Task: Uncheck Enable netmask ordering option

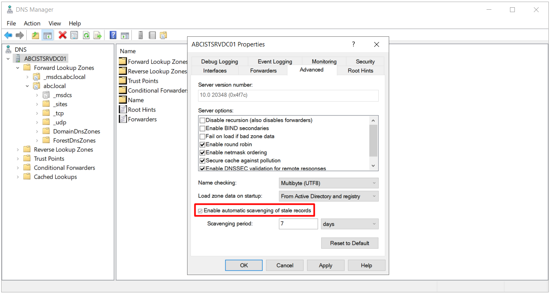Action: click(202, 152)
